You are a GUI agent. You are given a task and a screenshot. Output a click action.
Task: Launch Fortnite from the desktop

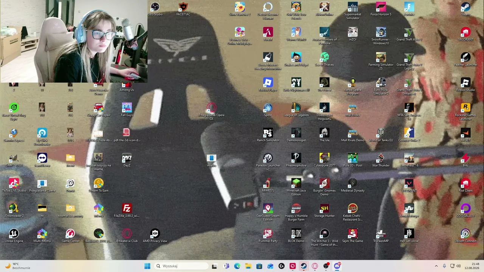[409, 9]
